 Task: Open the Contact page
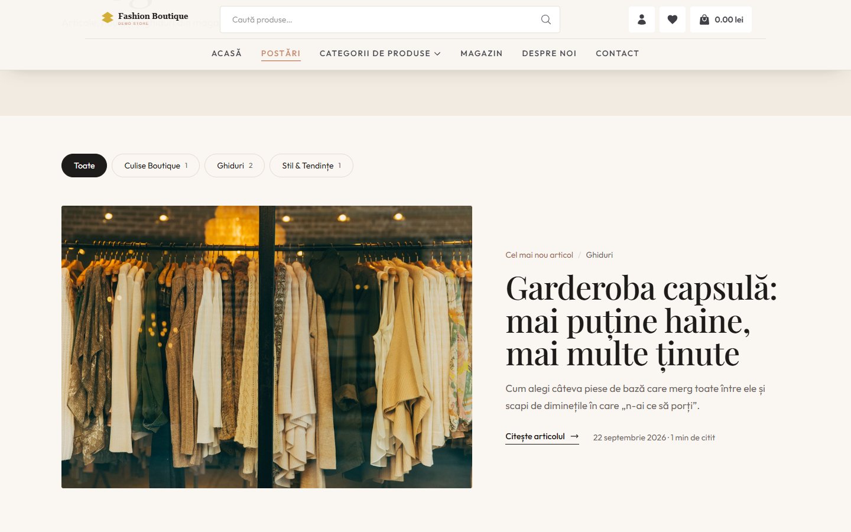pyautogui.click(x=618, y=53)
